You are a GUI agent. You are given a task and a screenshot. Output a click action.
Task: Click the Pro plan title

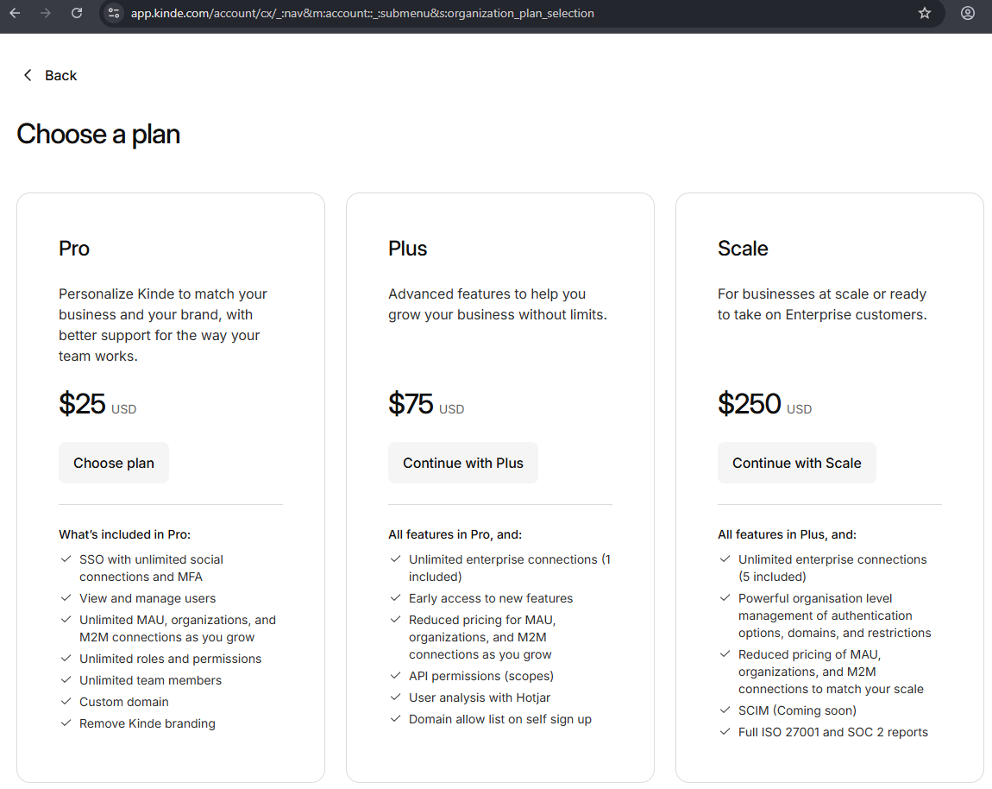[x=74, y=249]
